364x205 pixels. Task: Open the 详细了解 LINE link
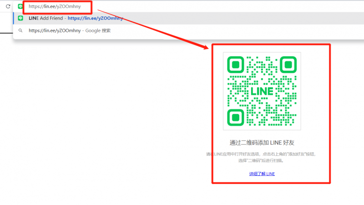pyautogui.click(x=262, y=174)
